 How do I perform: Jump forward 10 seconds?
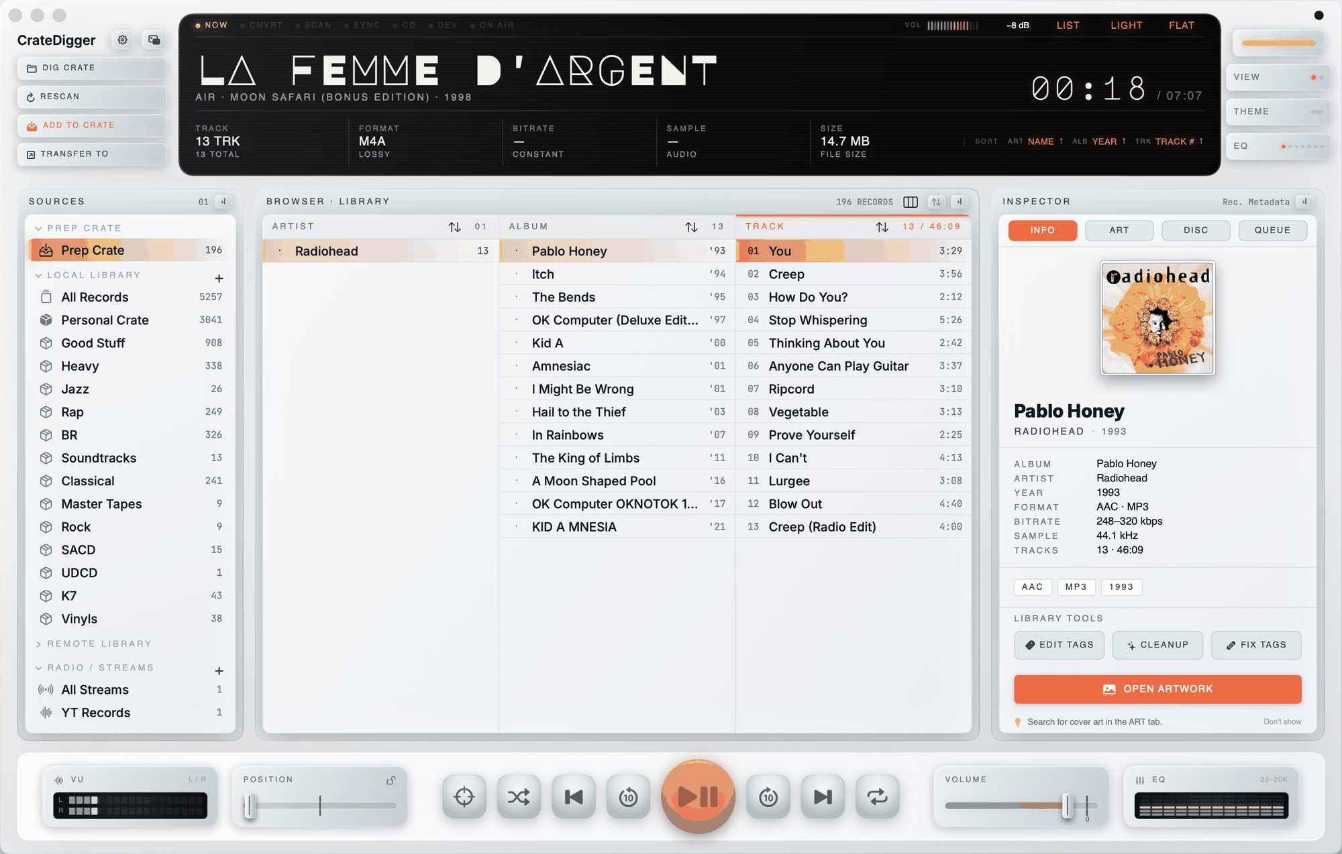(768, 797)
